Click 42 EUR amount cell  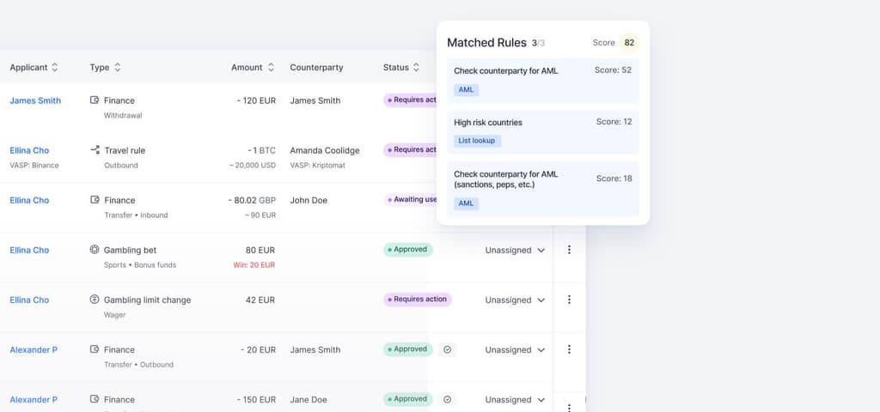pos(260,300)
